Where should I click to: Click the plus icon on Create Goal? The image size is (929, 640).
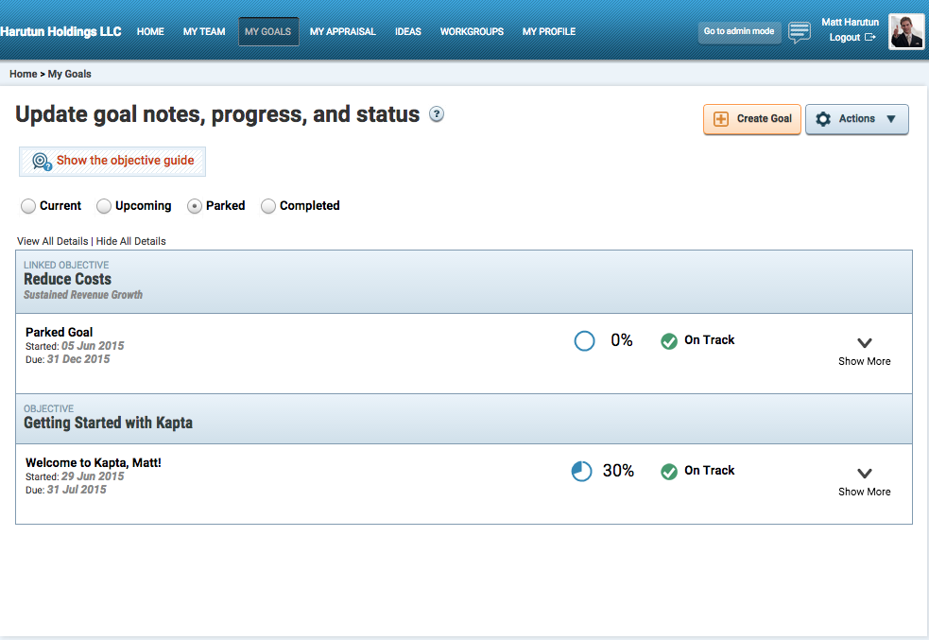[x=720, y=119]
